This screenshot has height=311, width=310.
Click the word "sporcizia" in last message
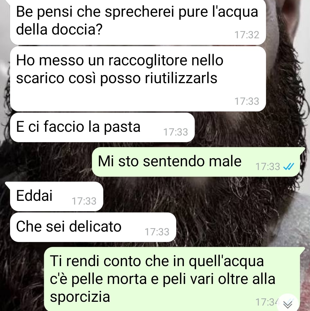tap(80, 297)
